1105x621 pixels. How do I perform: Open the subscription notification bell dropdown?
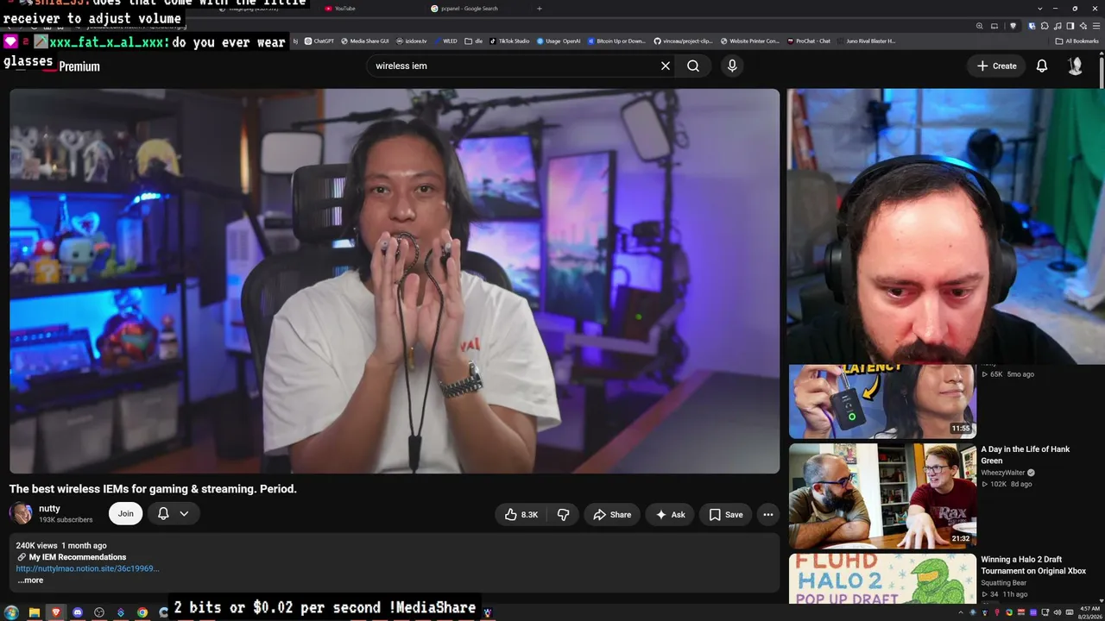(174, 514)
